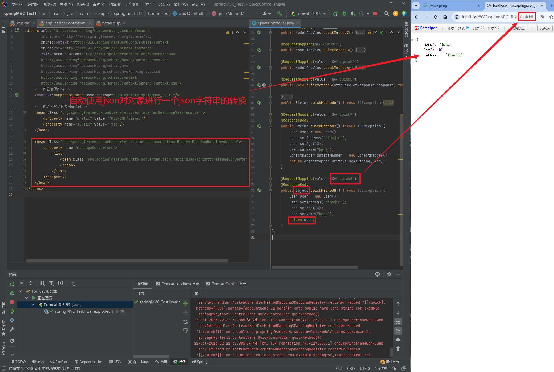Select the 默认 sort radio button

pos(468,28)
